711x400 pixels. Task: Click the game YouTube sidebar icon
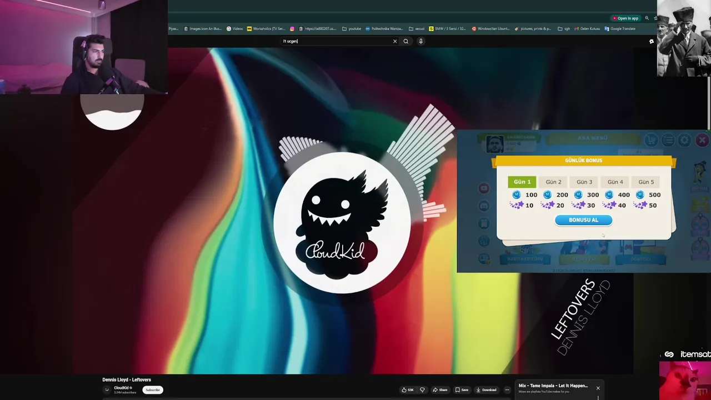484,188
